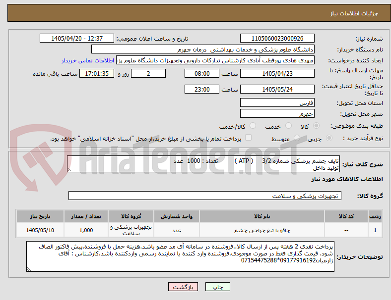The image size is (391, 300).
Task: Click the جزئیات اطلاعات نیاز page header
Action: tap(354, 13)
